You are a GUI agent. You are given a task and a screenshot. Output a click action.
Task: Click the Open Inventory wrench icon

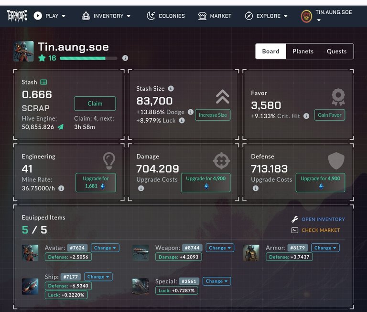[295, 219]
